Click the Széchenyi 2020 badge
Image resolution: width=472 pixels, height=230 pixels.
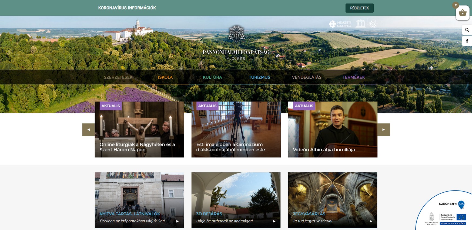tap(451, 204)
